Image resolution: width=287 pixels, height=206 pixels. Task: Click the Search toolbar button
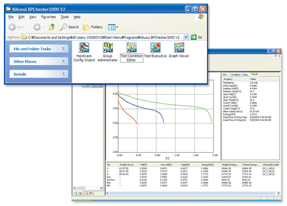[69, 27]
